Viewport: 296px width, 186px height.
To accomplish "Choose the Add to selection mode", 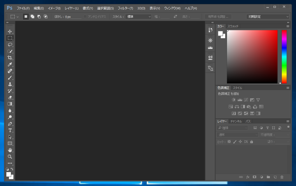I will (32, 17).
